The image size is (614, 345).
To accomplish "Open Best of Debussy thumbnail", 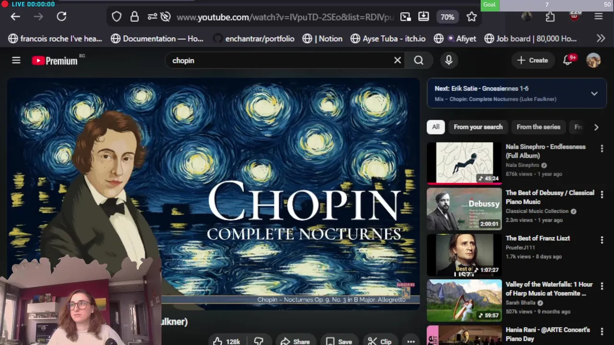I will point(464,209).
